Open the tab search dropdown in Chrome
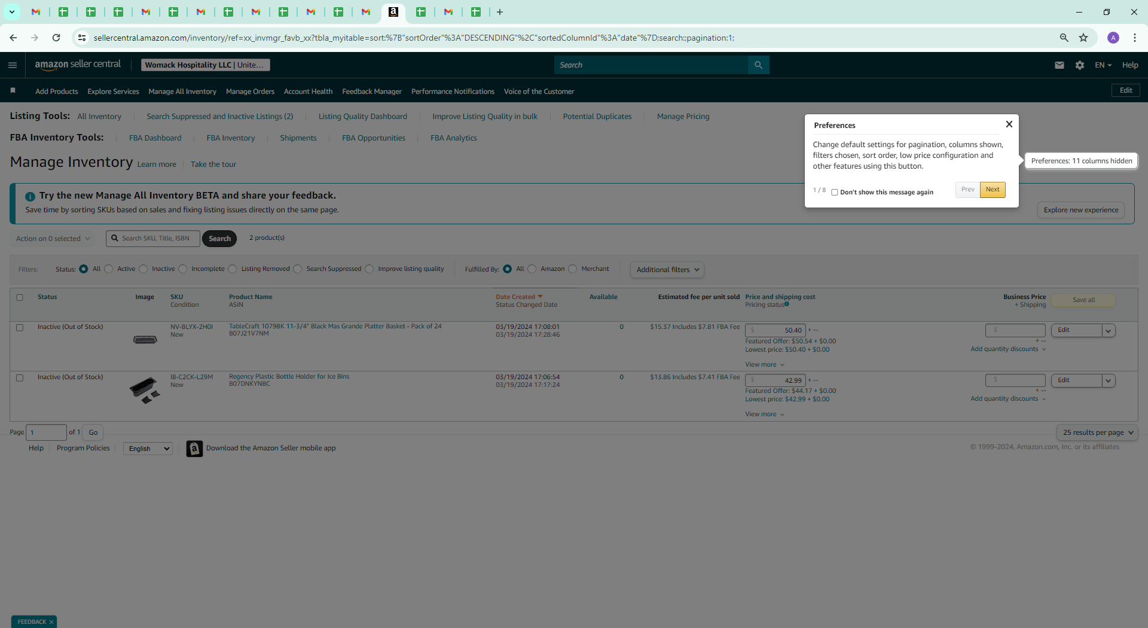This screenshot has width=1148, height=628. pos(11,12)
